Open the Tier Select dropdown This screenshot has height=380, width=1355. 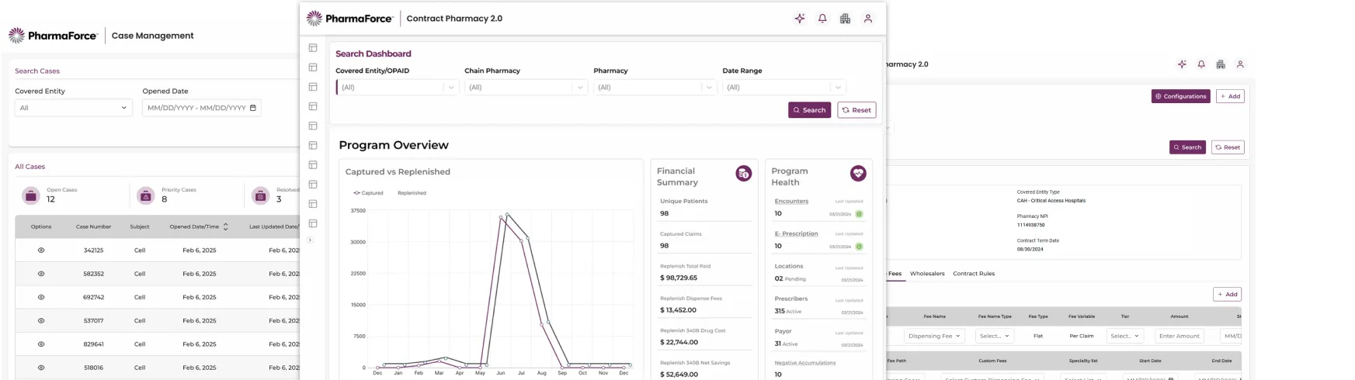pos(1125,336)
